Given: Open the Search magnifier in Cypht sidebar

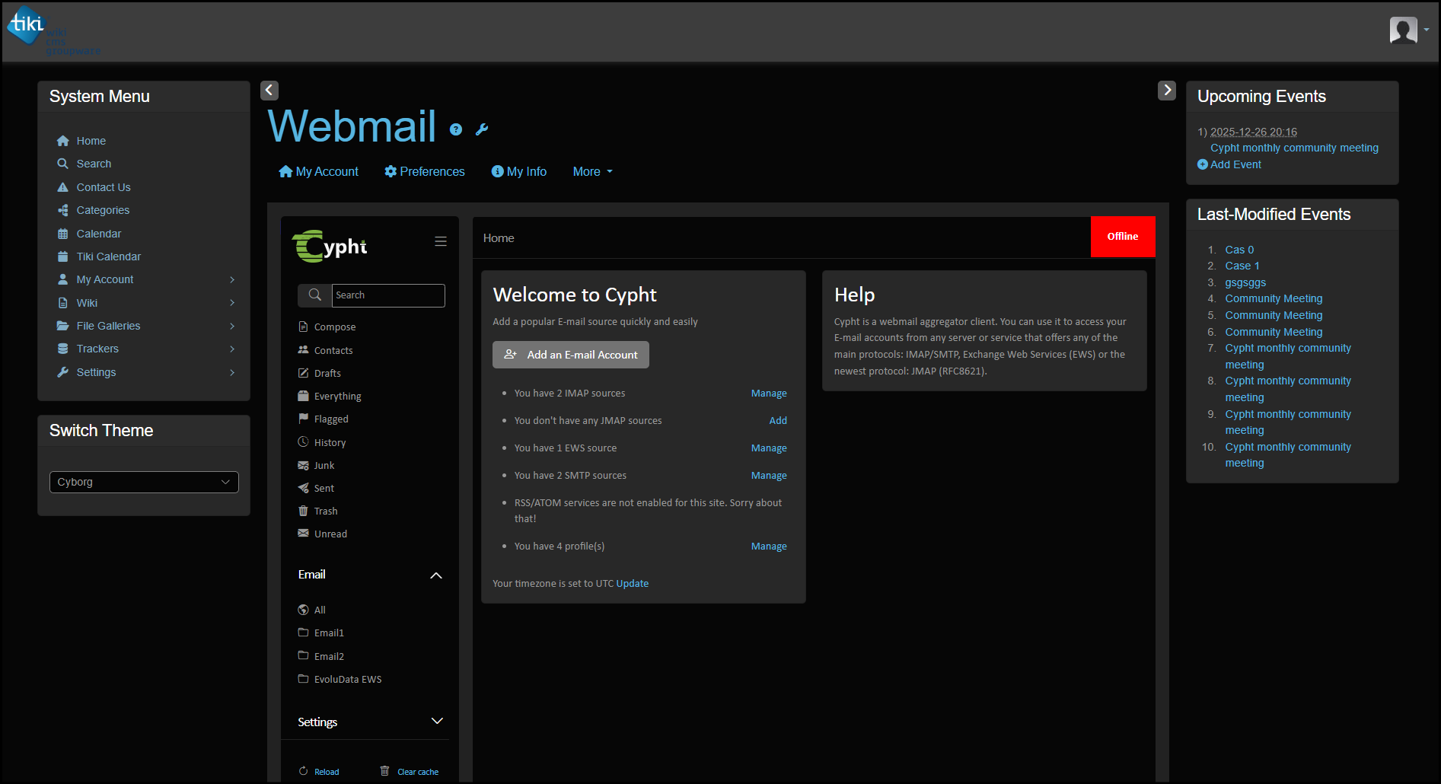Looking at the screenshot, I should pyautogui.click(x=314, y=295).
